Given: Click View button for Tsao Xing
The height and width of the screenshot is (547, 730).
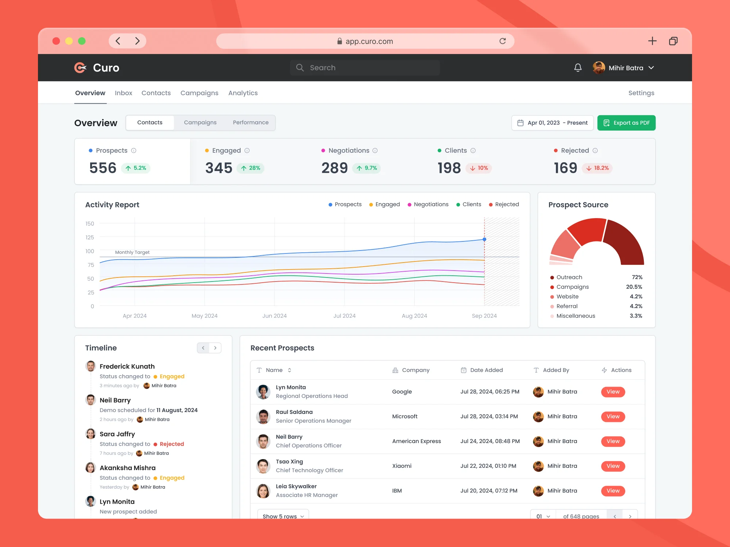Looking at the screenshot, I should click(613, 466).
